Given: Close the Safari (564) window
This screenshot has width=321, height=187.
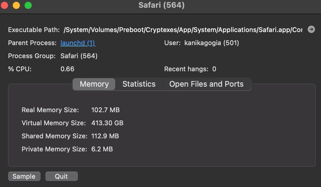Looking at the screenshot, I should click(x=4, y=5).
